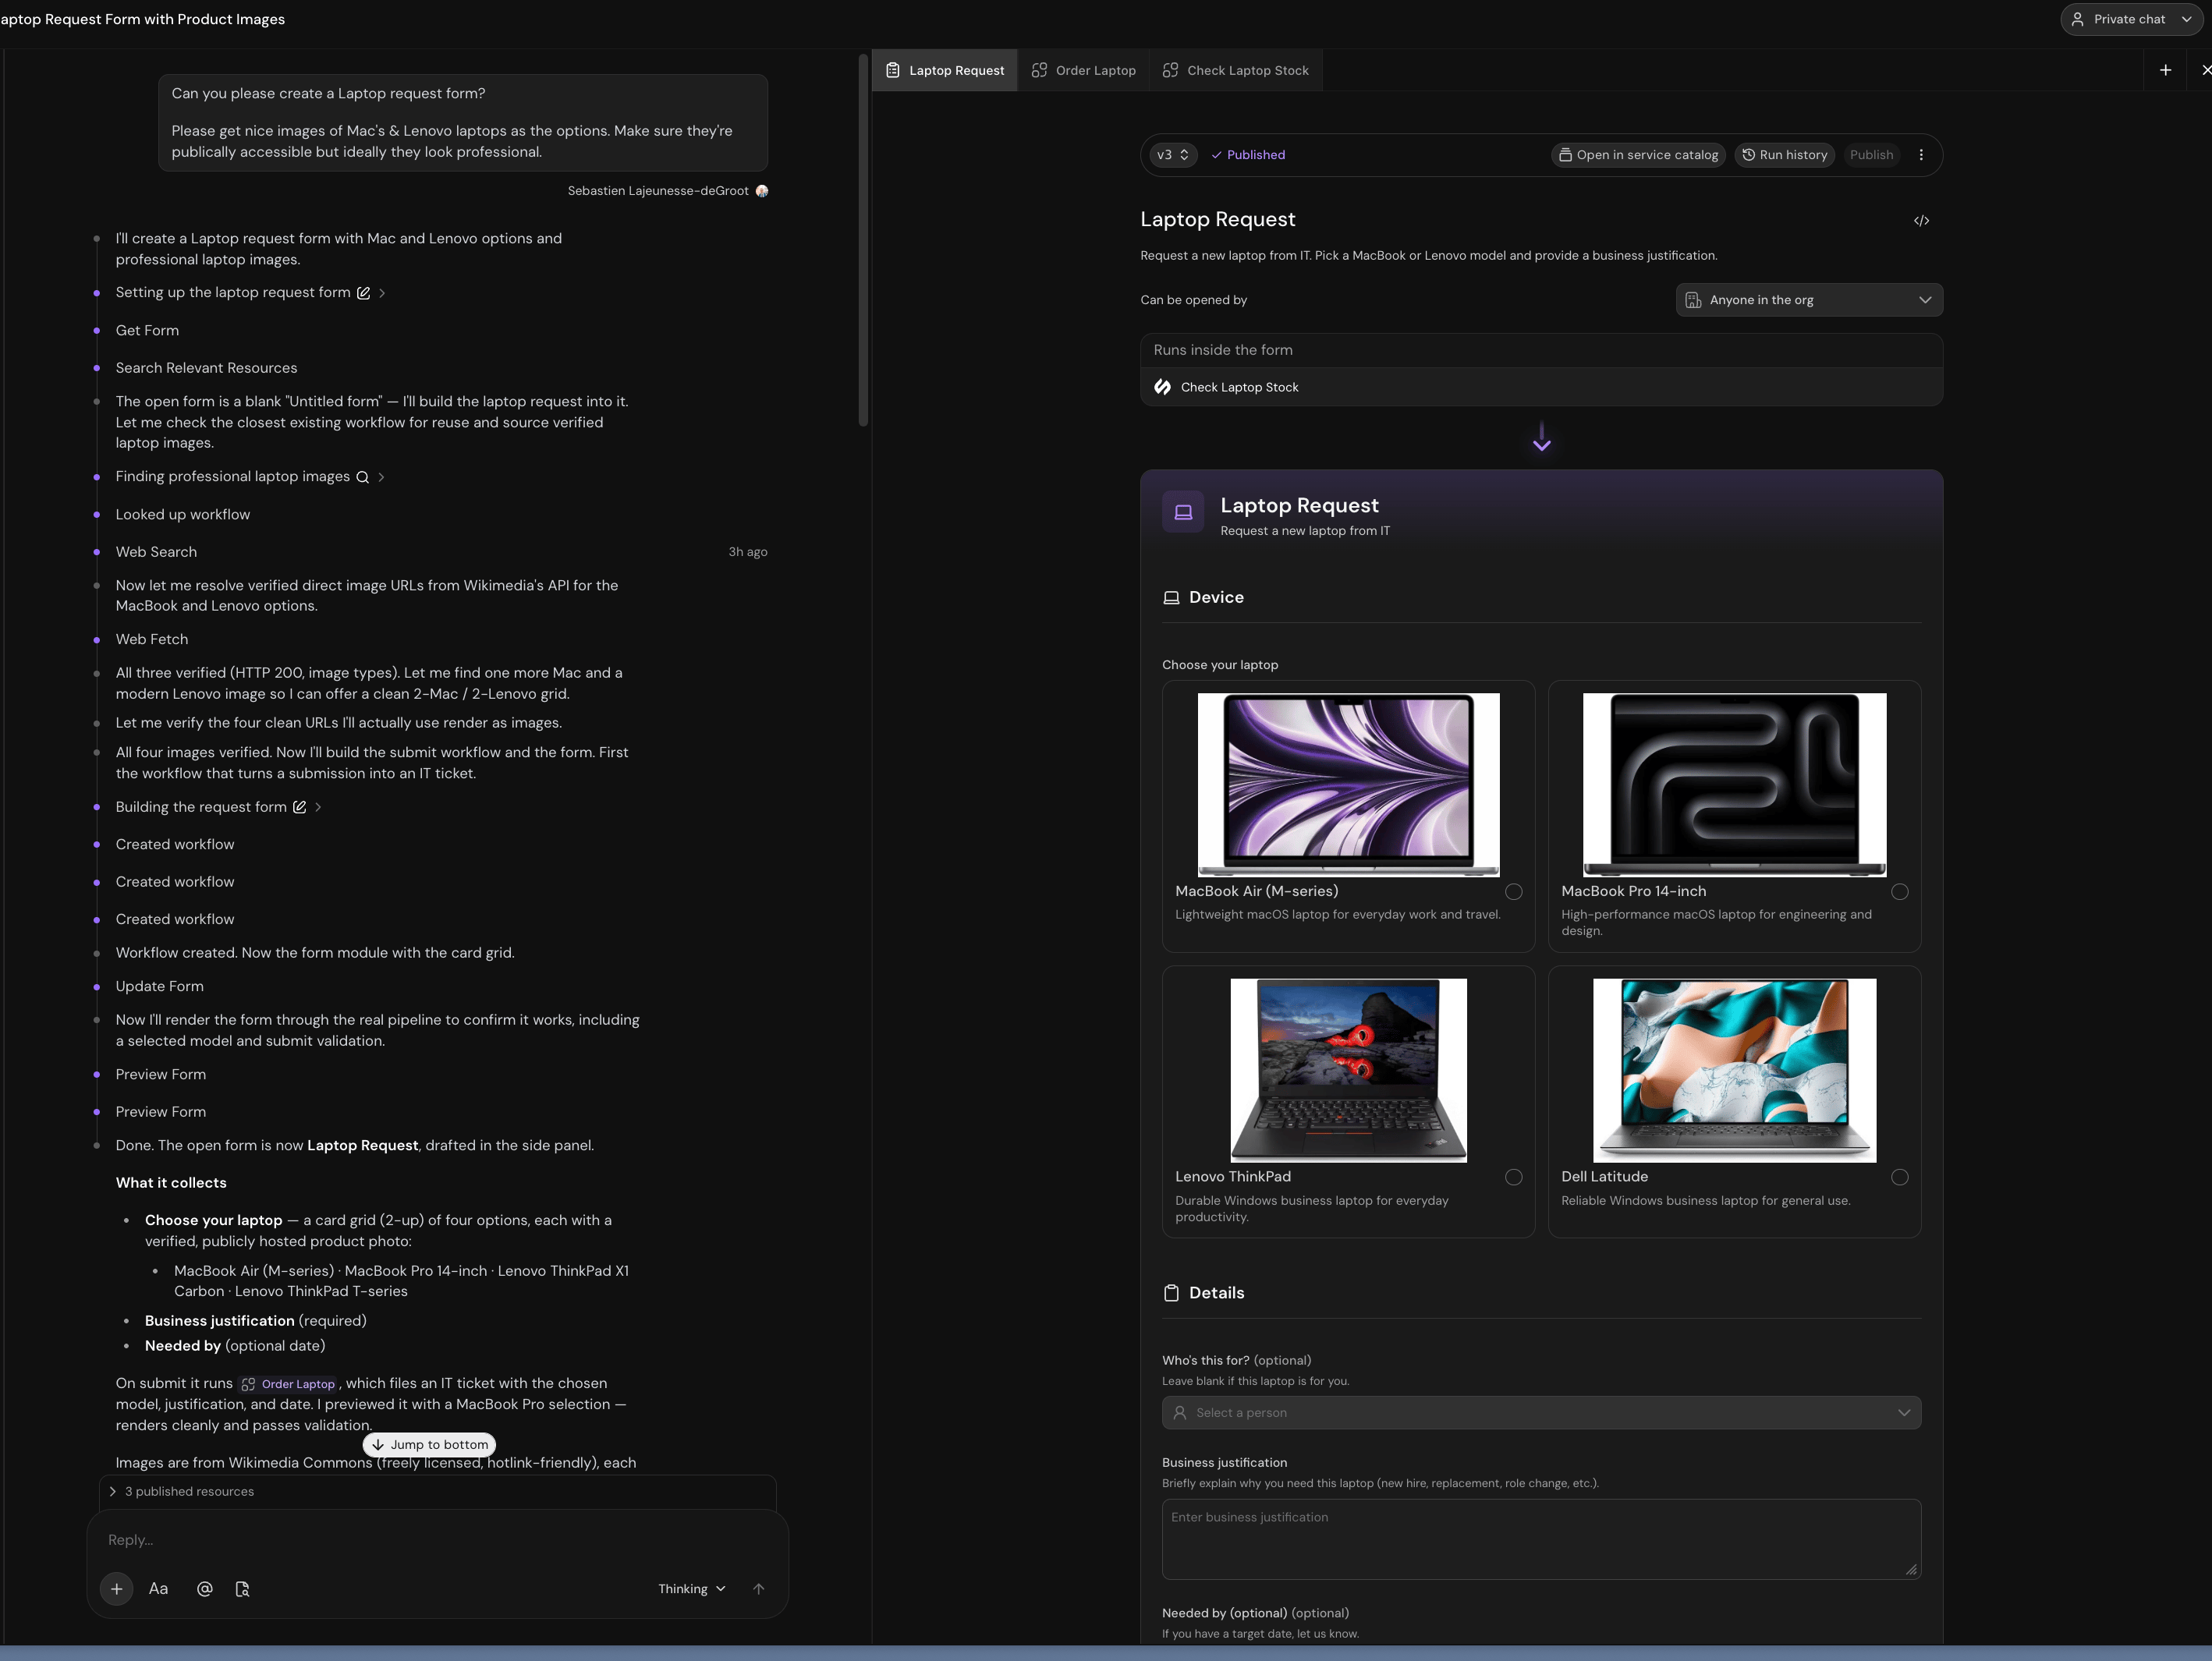Click the 'Web Search' step in chat

(156, 552)
